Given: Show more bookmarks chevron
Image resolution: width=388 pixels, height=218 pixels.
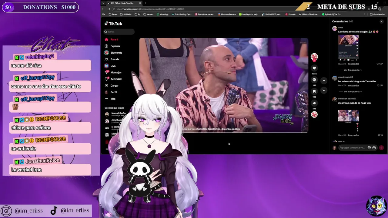Looking at the screenshot, I should pos(364,14).
